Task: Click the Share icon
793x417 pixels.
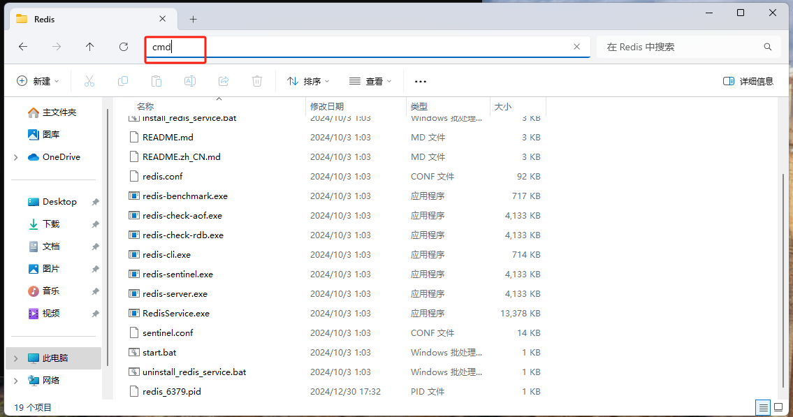Action: 223,81
